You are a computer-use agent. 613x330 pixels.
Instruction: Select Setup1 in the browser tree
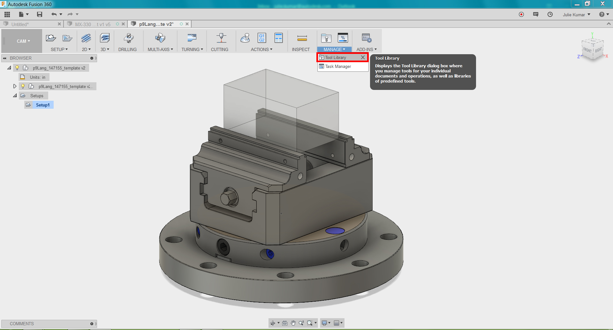tap(43, 105)
